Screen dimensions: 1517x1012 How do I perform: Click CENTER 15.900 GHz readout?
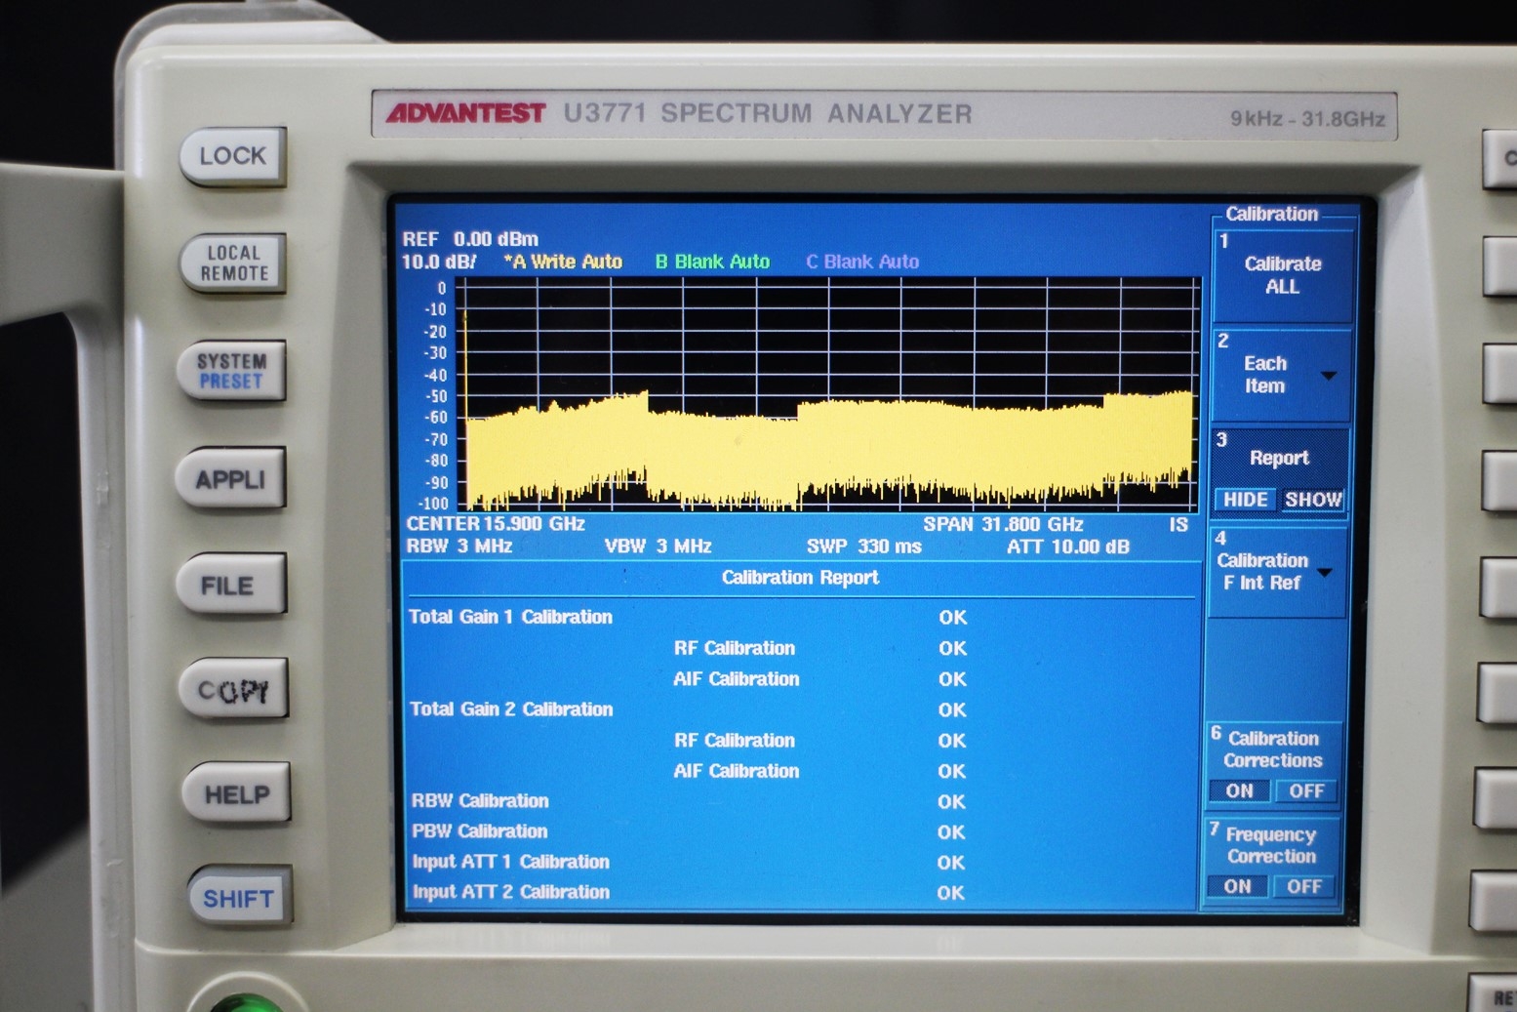496,524
